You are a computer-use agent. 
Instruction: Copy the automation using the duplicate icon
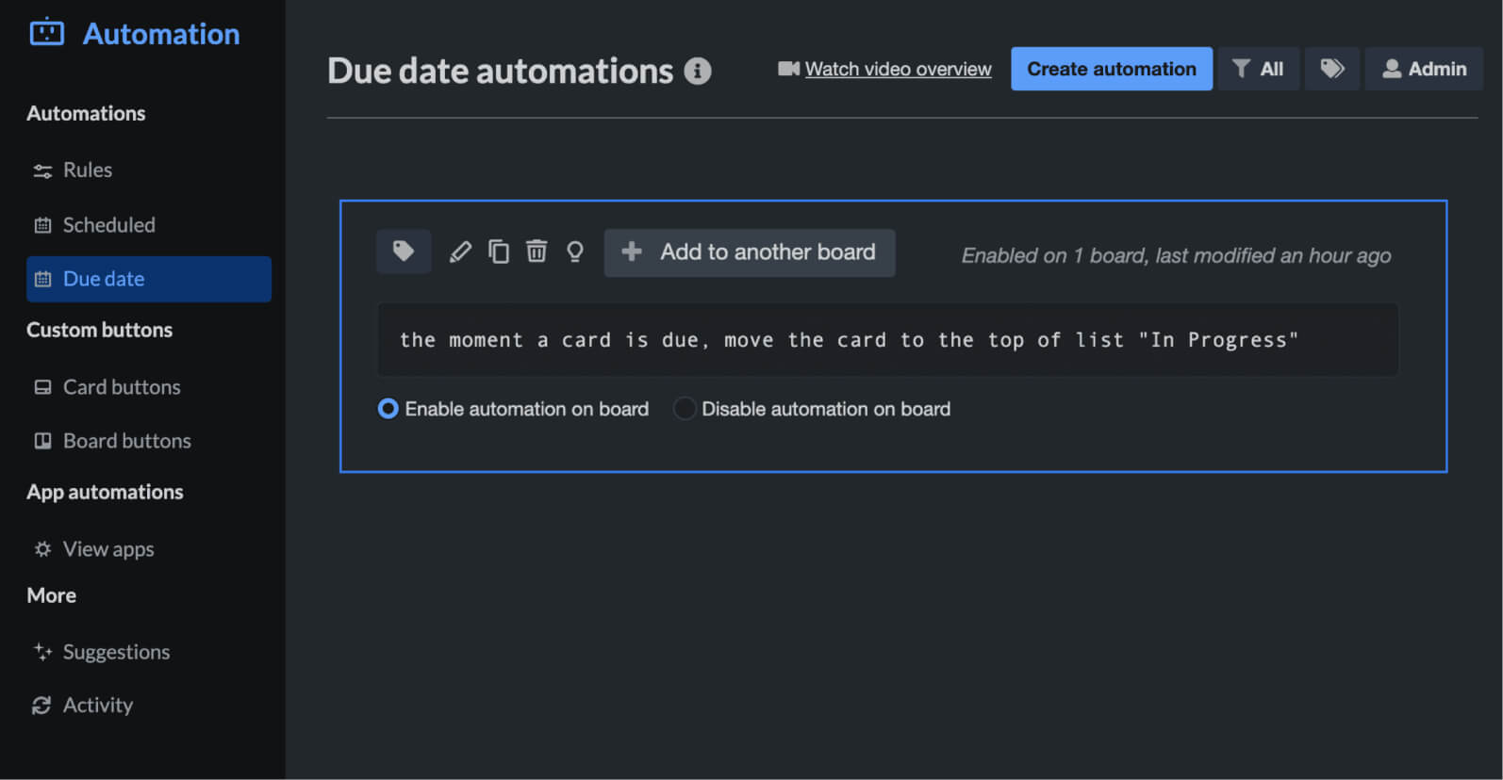click(499, 252)
